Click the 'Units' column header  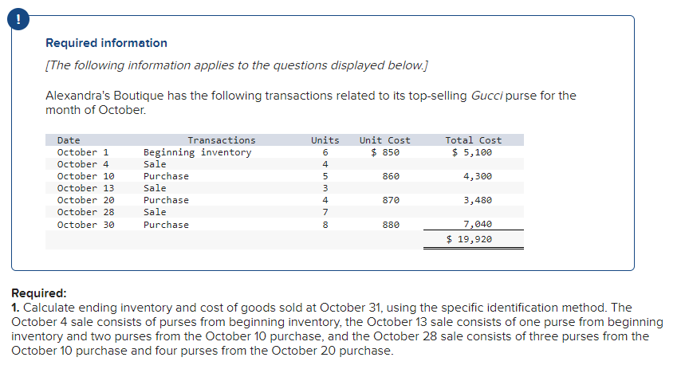[x=325, y=140]
